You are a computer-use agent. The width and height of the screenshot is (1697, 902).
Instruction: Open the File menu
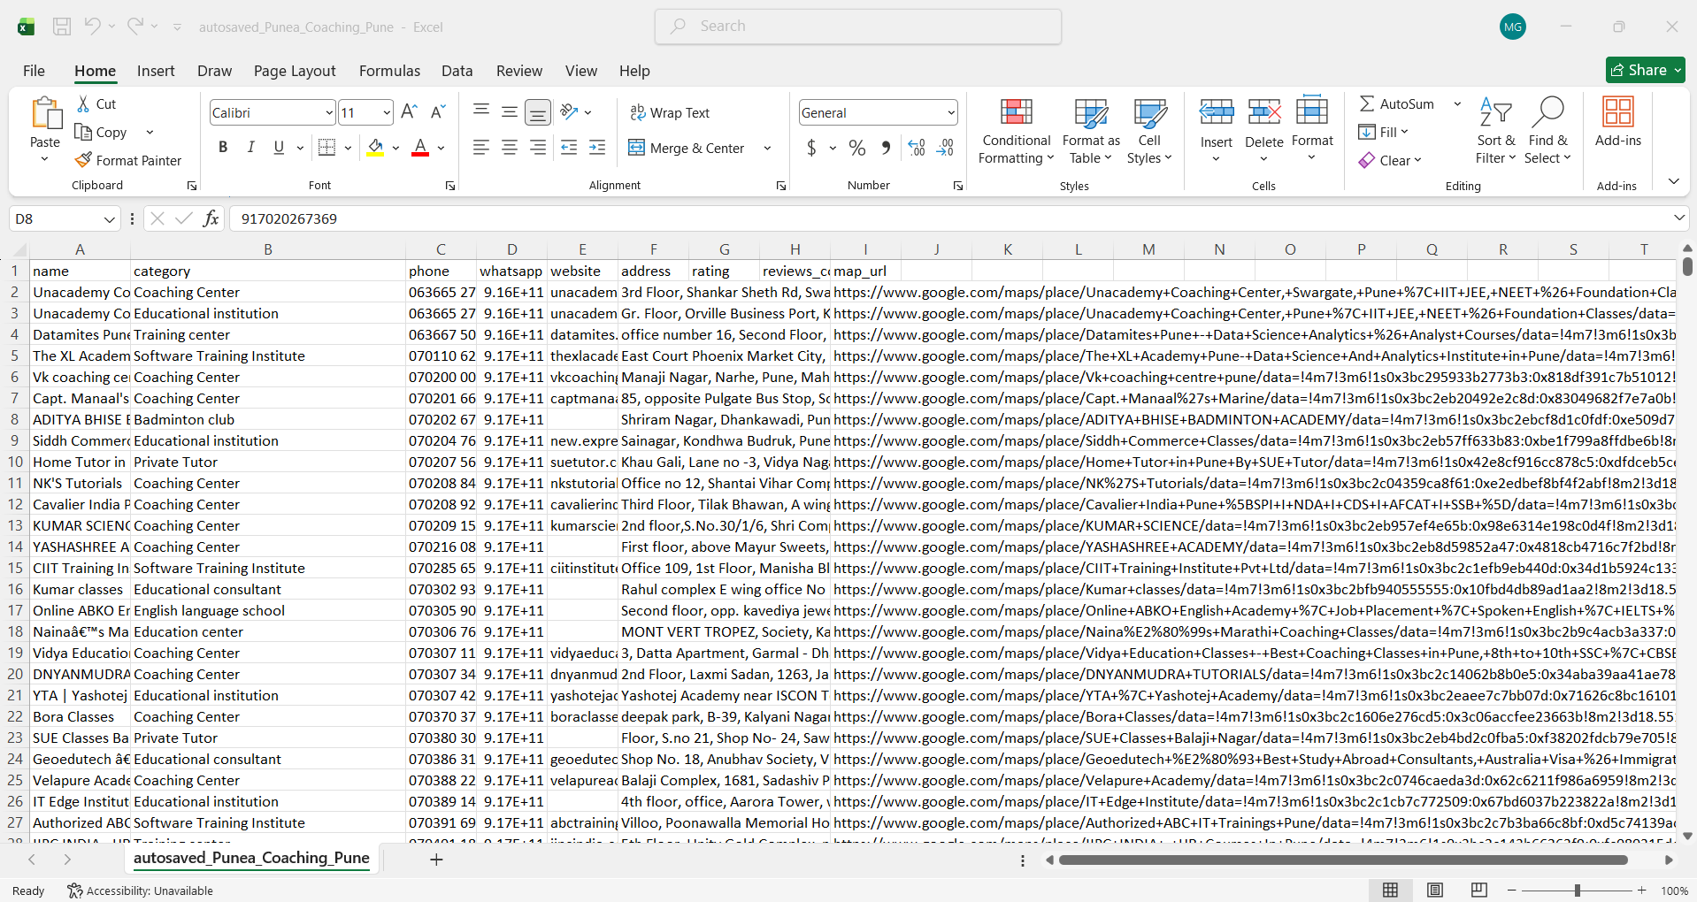pyautogui.click(x=34, y=71)
